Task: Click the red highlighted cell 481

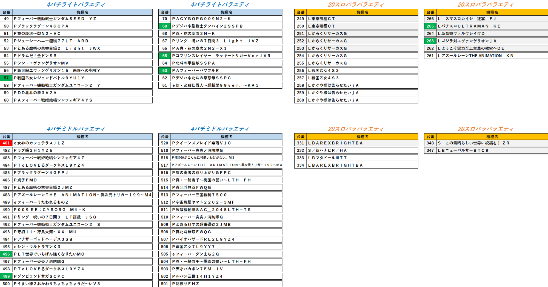Action: (x=6, y=143)
